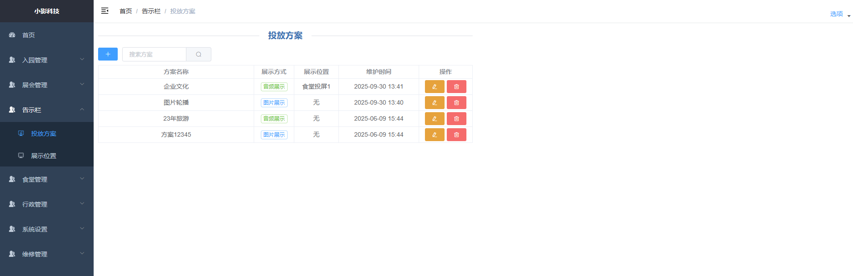The width and height of the screenshot is (853, 276).
Task: Delete the 方案12345 plan
Action: [x=456, y=135]
